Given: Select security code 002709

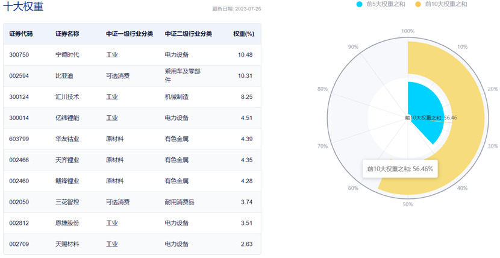Looking at the screenshot, I should (19, 244).
